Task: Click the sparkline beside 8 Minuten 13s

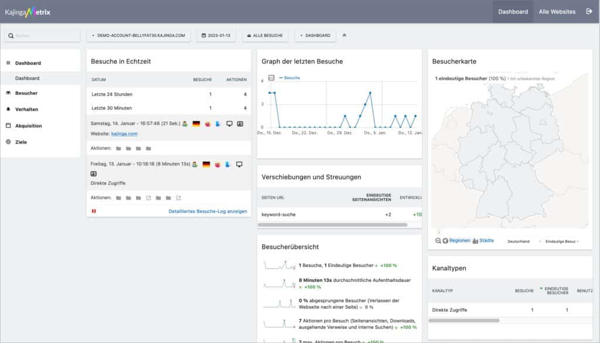Action: point(279,283)
